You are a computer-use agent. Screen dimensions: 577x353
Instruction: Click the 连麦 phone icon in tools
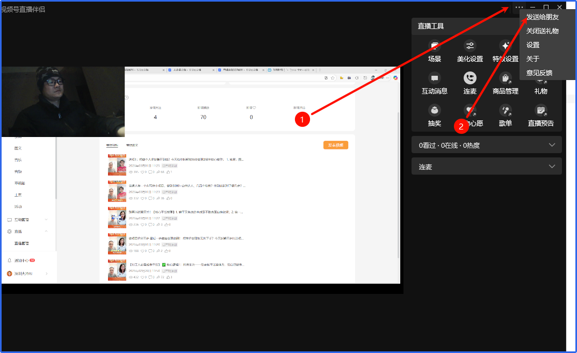coord(470,78)
